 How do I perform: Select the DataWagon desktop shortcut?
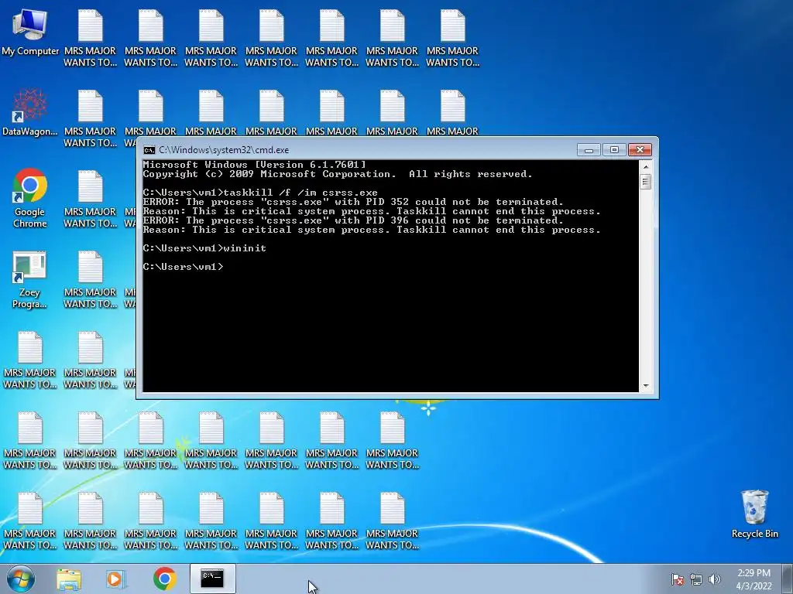click(30, 112)
